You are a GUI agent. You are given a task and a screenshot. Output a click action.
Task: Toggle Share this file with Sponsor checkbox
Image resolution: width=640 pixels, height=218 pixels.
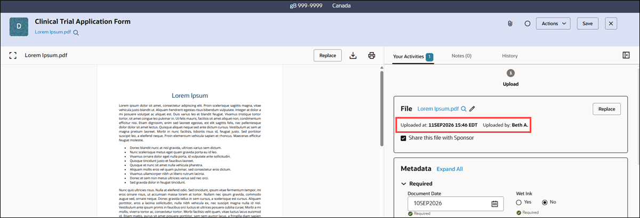click(x=404, y=138)
